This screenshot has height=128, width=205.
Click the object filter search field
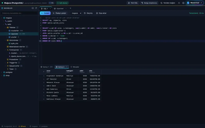19,13
